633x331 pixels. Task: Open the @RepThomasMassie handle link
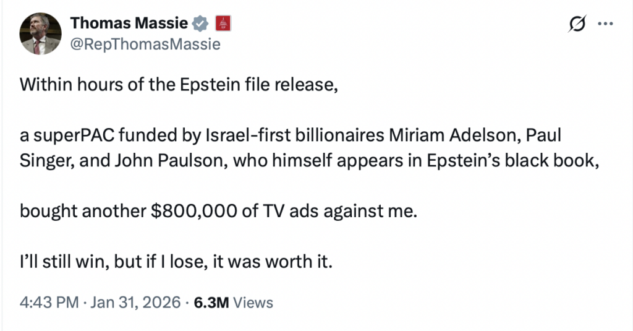[145, 45]
